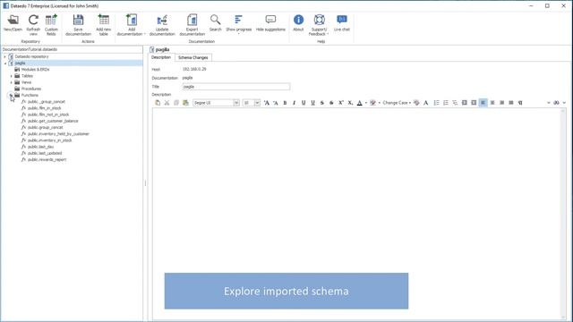Toggle Double underline formatting

tap(312, 103)
